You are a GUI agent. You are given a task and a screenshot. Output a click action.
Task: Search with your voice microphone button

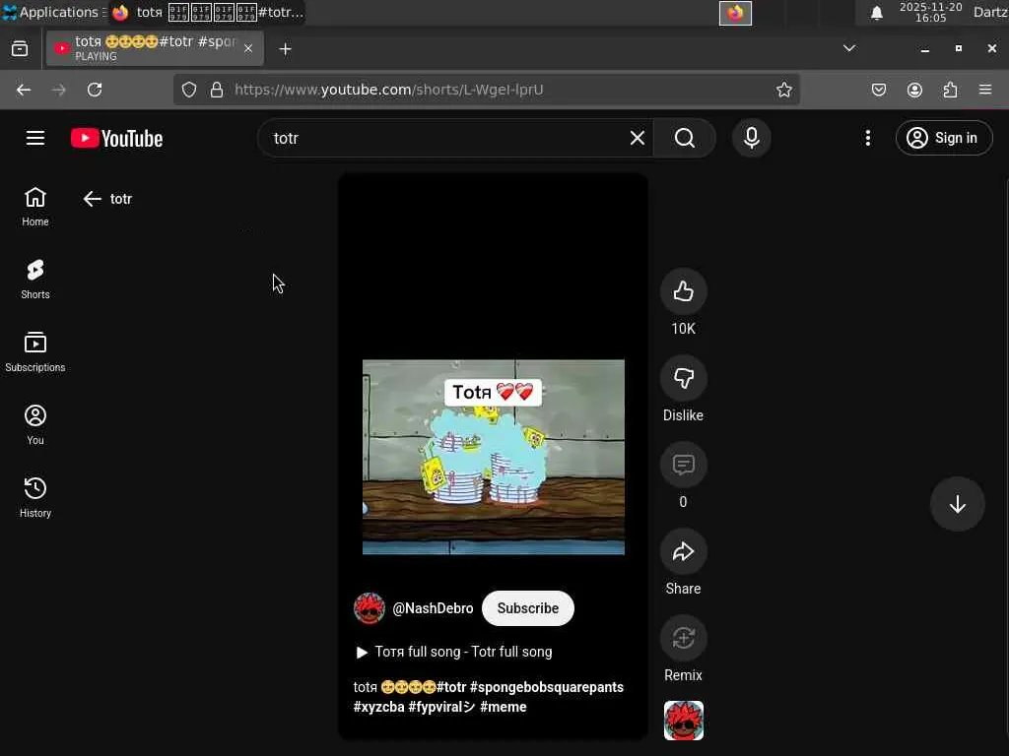(x=751, y=138)
